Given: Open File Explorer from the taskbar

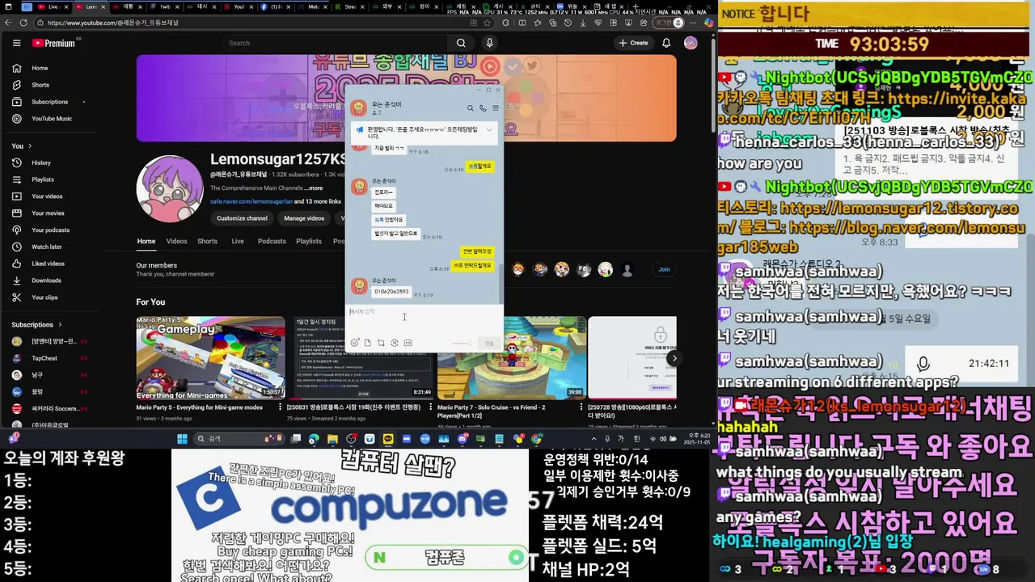Looking at the screenshot, I should (332, 439).
